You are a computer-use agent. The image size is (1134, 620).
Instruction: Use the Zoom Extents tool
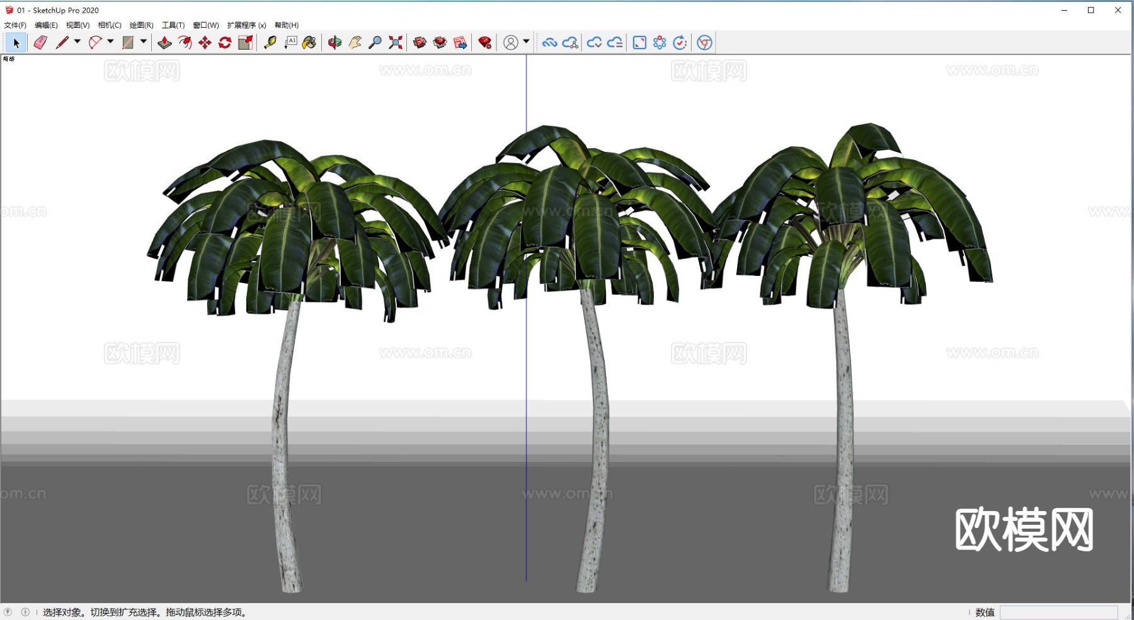tap(396, 43)
